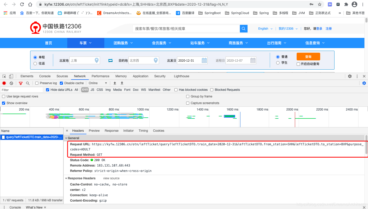Screen dimensions: 368x209
Task: Open network search magnifier
Action: [28, 83]
